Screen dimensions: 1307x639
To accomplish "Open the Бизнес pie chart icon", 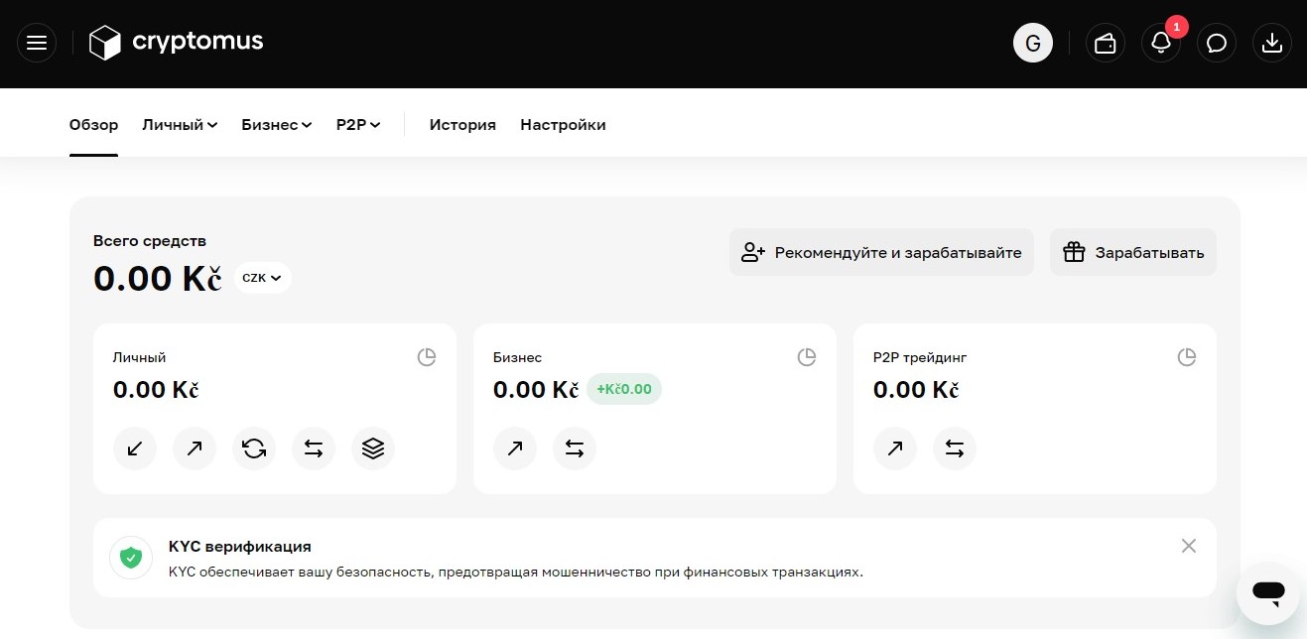I will pos(807,357).
